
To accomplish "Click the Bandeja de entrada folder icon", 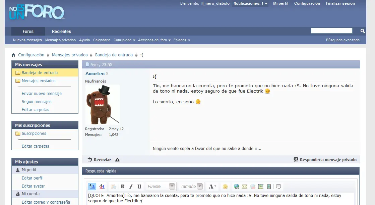I will (18, 73).
